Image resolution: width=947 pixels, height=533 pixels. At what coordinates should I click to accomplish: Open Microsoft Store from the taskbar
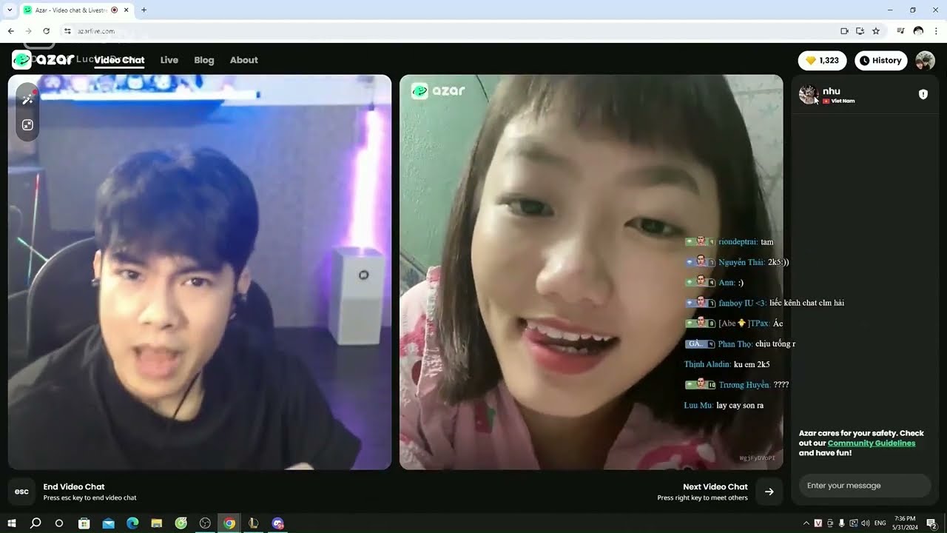coord(84,523)
